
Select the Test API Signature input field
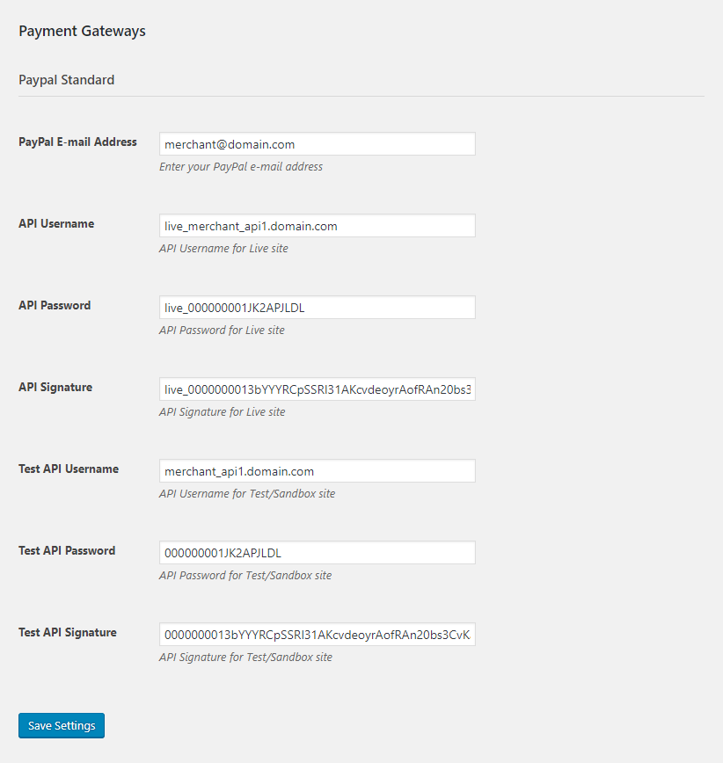[317, 635]
